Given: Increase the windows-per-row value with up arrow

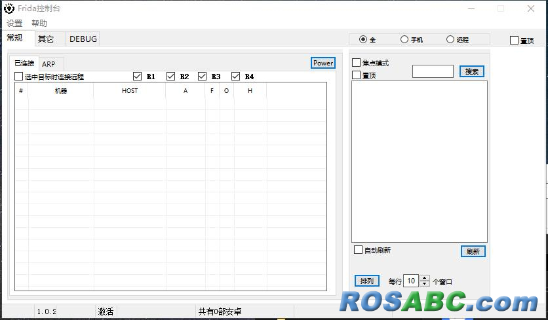Looking at the screenshot, I should click(425, 278).
